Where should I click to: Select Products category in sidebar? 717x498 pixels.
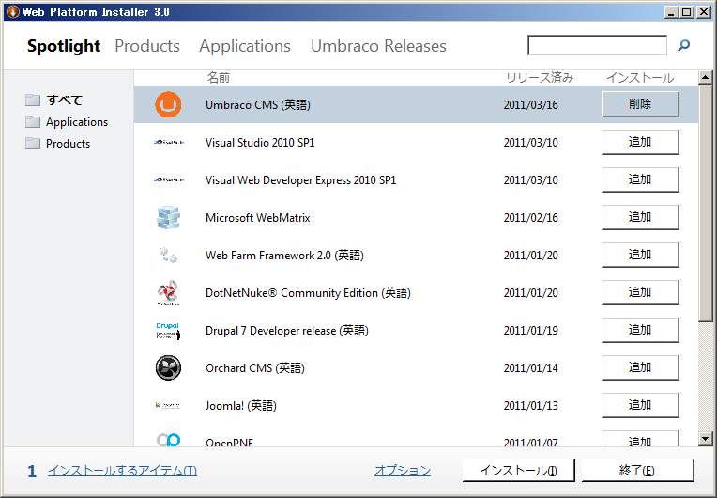point(69,144)
